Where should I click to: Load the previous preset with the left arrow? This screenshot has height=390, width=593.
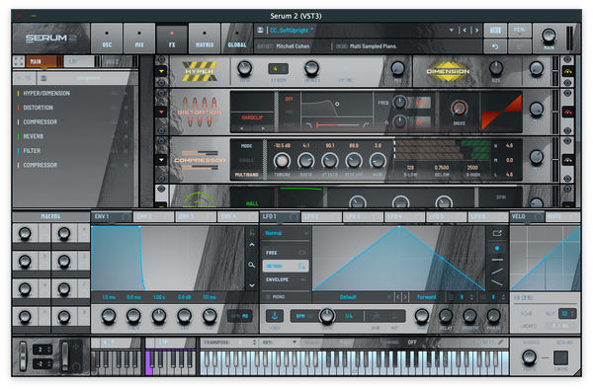[x=465, y=31]
